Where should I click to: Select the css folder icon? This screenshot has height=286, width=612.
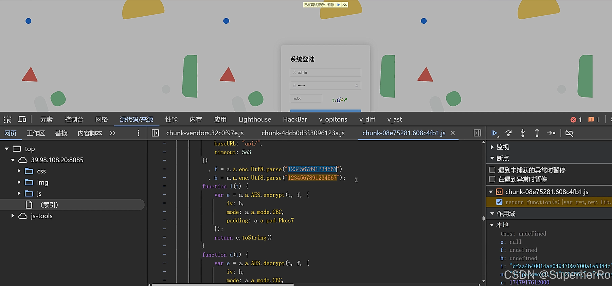pyautogui.click(x=29, y=171)
